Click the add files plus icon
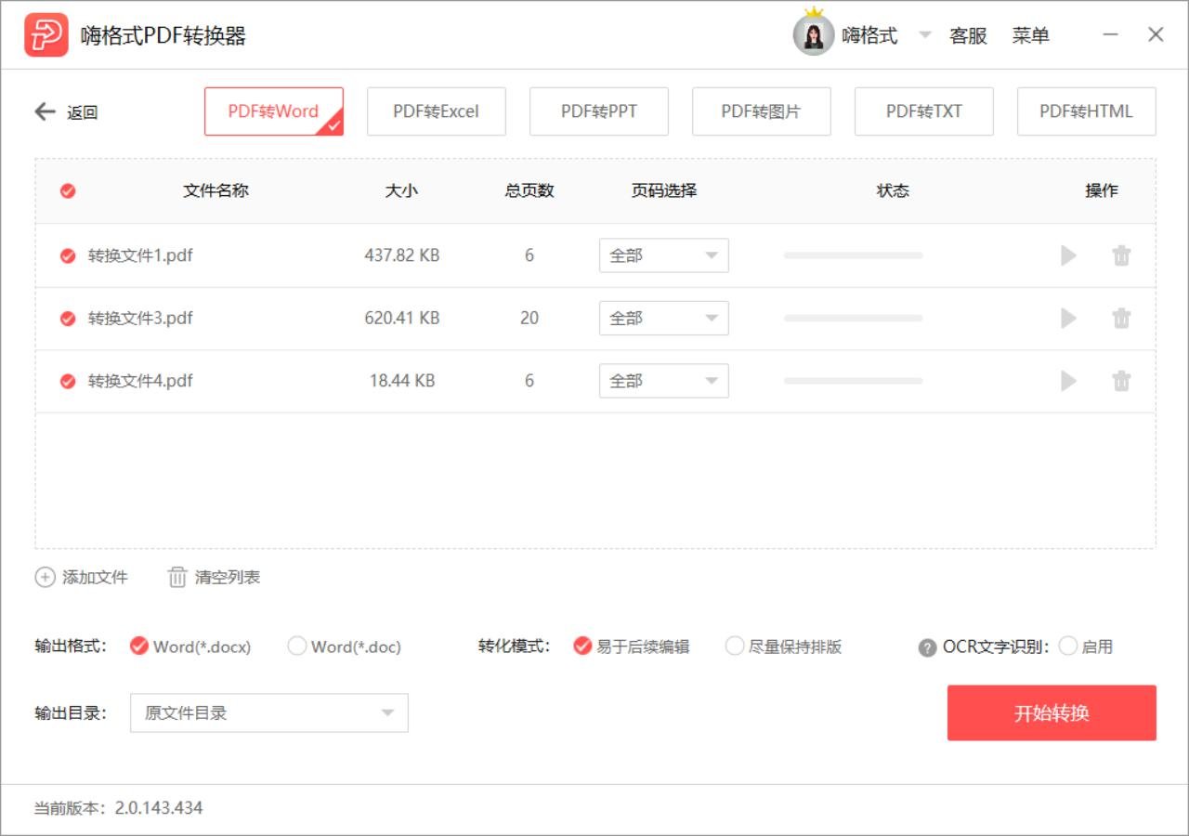 click(45, 577)
